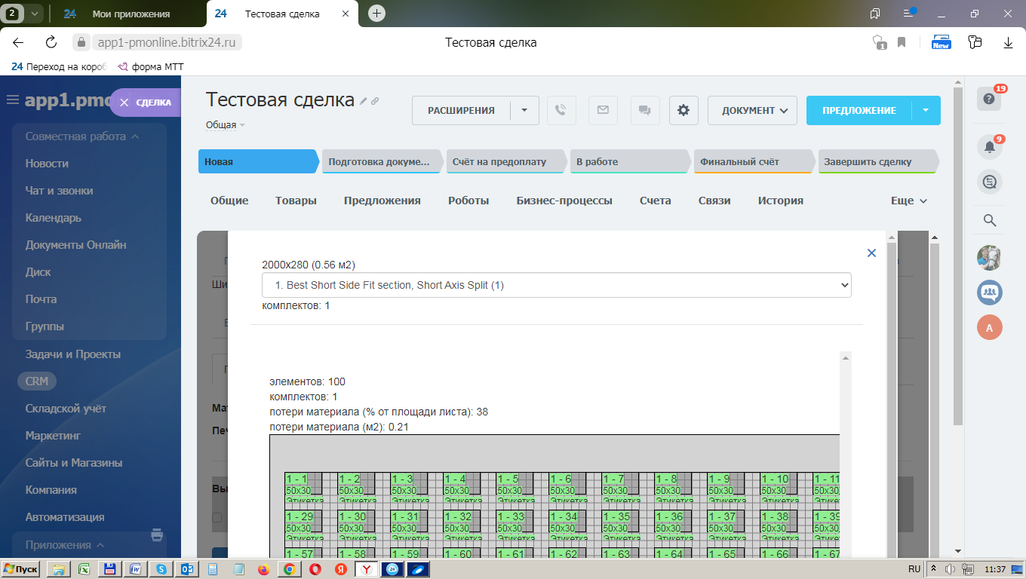Open Задачи и Проекты in sidebar
Image resolution: width=1026 pixels, height=579 pixels.
[73, 354]
